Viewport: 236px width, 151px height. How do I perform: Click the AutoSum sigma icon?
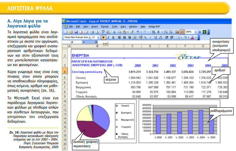click(159, 32)
